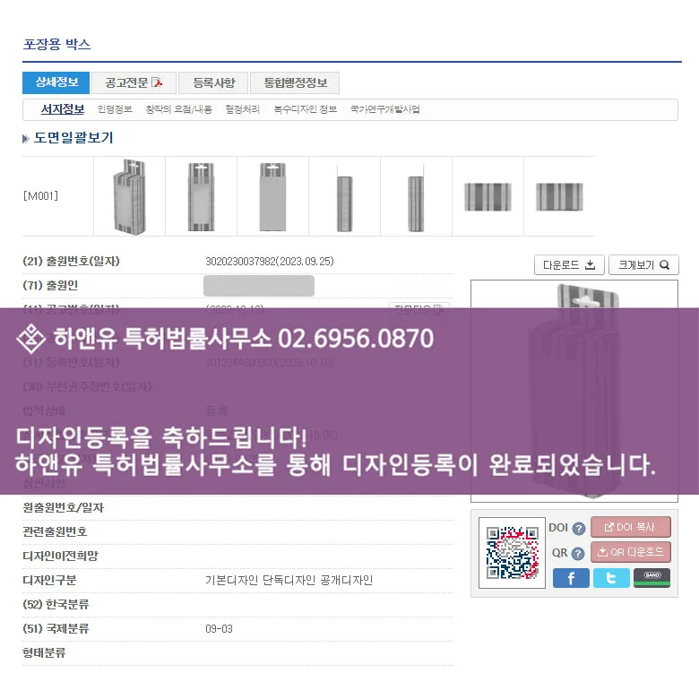Click the 09-03 international classification value
The width and height of the screenshot is (699, 699).
click(219, 628)
